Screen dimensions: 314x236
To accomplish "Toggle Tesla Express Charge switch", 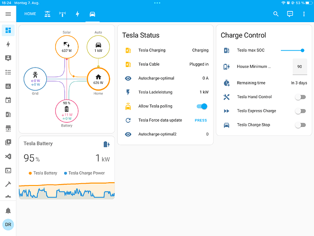I will coord(300,111).
